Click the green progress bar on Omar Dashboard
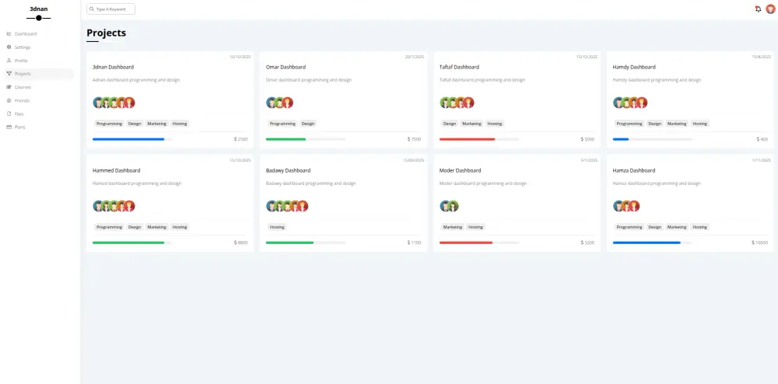The height and width of the screenshot is (384, 778). pos(286,139)
